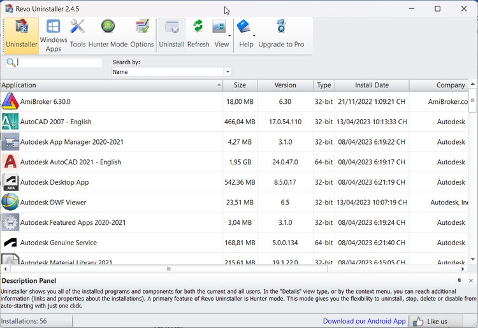The height and width of the screenshot is (328, 478).
Task: Open the Windows Apps section
Action: tap(54, 36)
